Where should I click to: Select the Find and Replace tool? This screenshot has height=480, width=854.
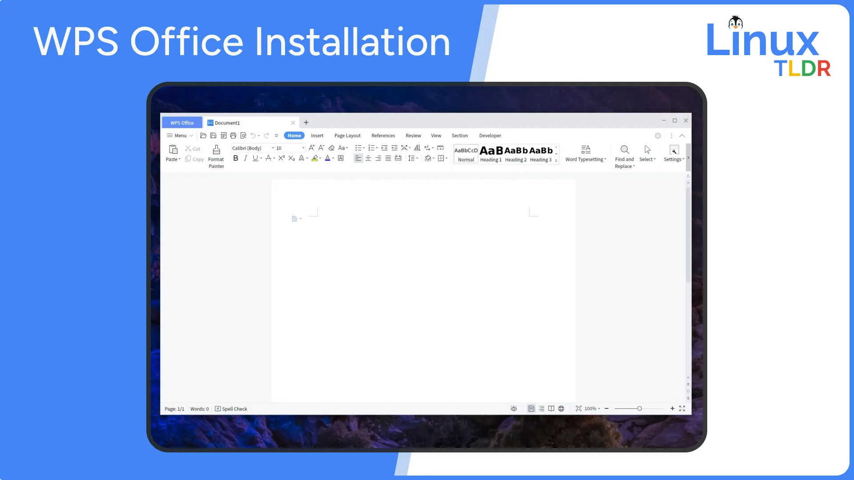tap(624, 155)
